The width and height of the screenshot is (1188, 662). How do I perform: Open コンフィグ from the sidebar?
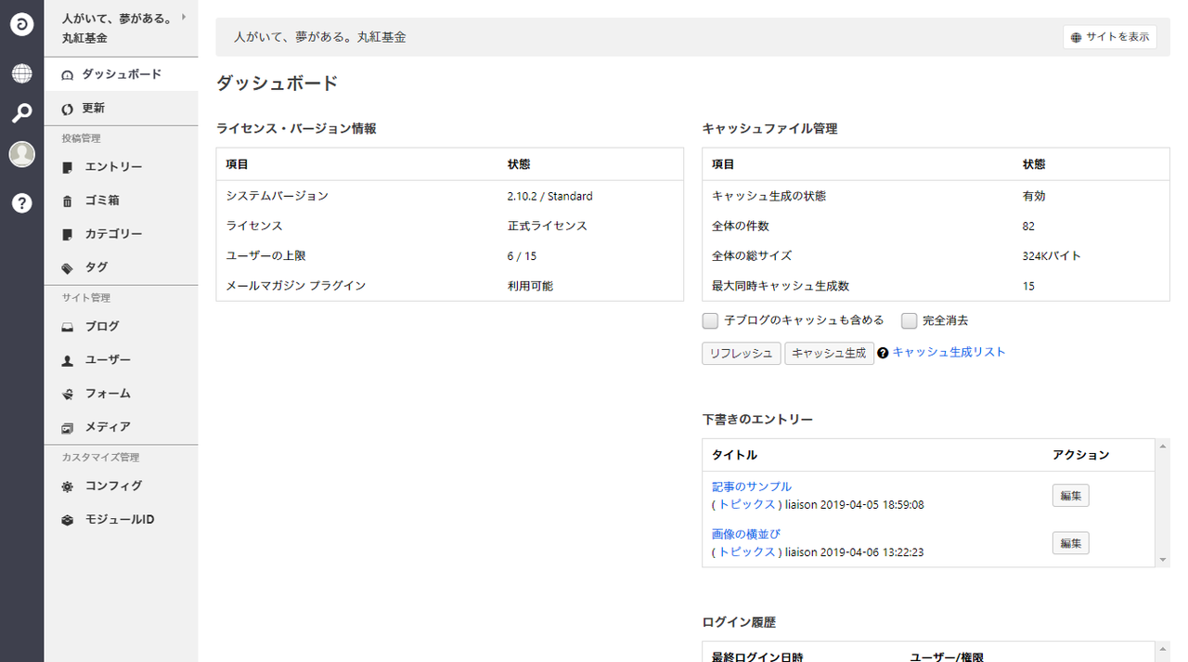(x=113, y=487)
